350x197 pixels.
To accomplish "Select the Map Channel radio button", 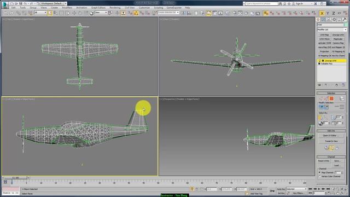I will coord(319,173).
